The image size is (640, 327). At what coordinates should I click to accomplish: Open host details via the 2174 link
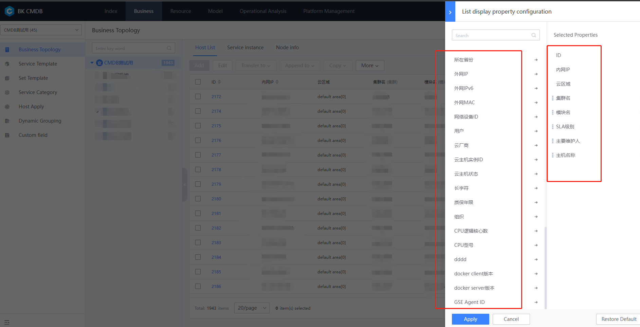[x=216, y=111]
